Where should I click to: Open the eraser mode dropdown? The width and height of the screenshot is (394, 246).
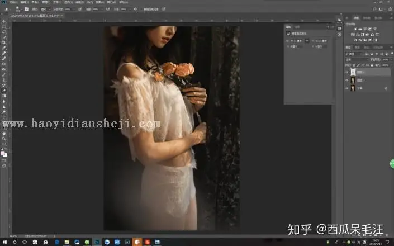click(x=46, y=9)
